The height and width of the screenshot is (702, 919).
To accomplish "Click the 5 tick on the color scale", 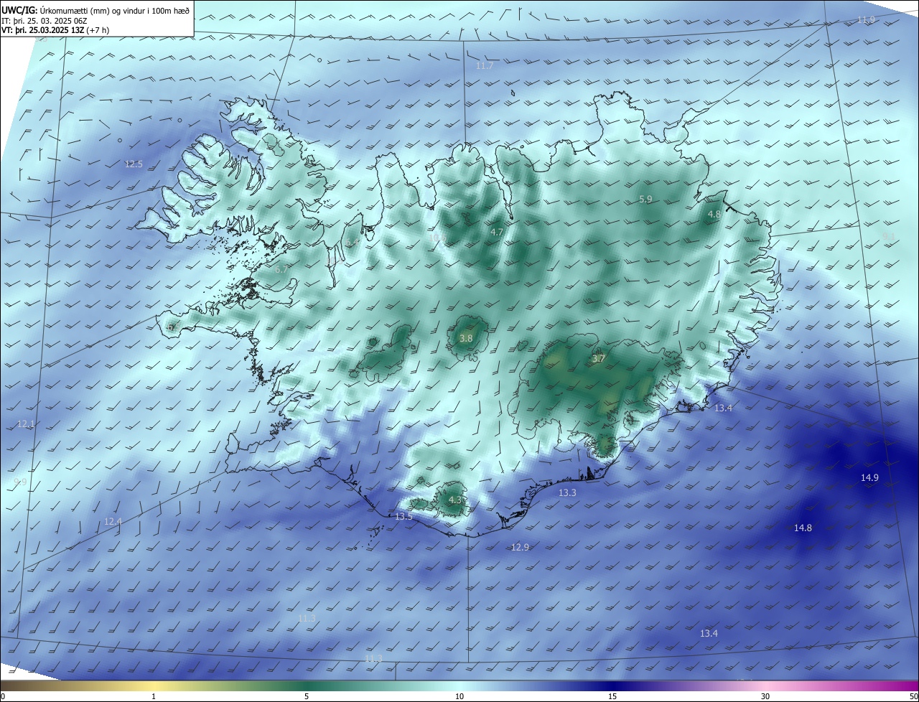I will tap(307, 696).
